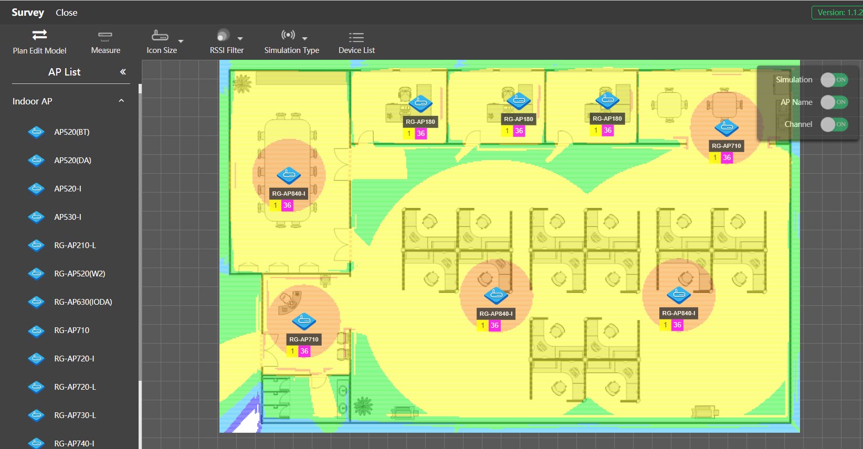This screenshot has height=449, width=863.
Task: Select RG-AP720-L in the AP list
Action: pyautogui.click(x=75, y=387)
